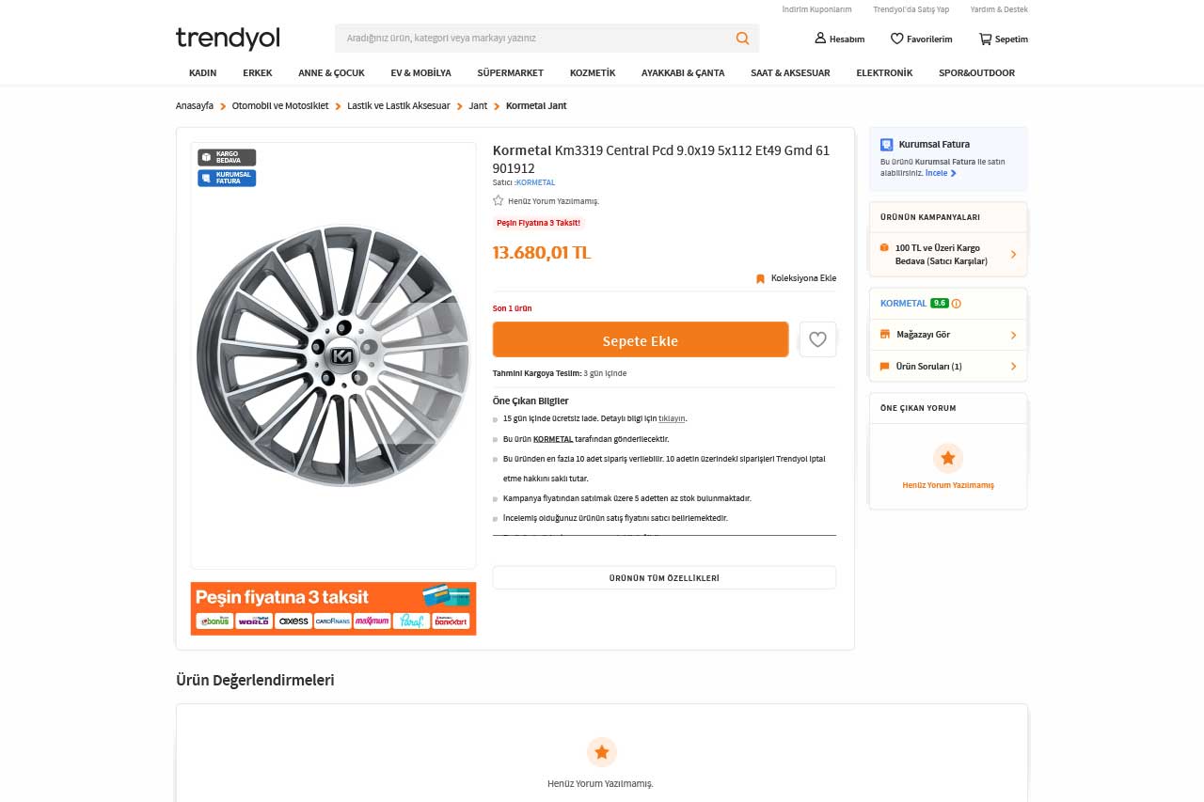Click the Koleksiyona Ekle bookmark icon
This screenshot has width=1204, height=802.
760,278
